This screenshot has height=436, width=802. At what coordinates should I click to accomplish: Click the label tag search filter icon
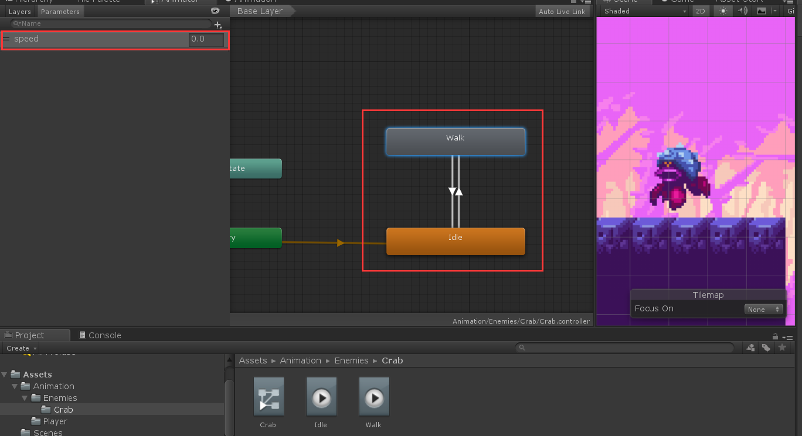tap(766, 348)
